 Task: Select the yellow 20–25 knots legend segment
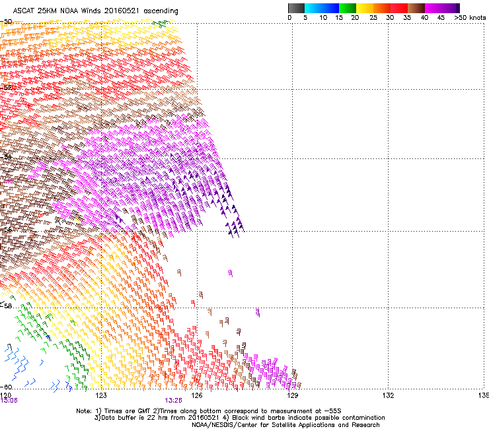point(365,8)
